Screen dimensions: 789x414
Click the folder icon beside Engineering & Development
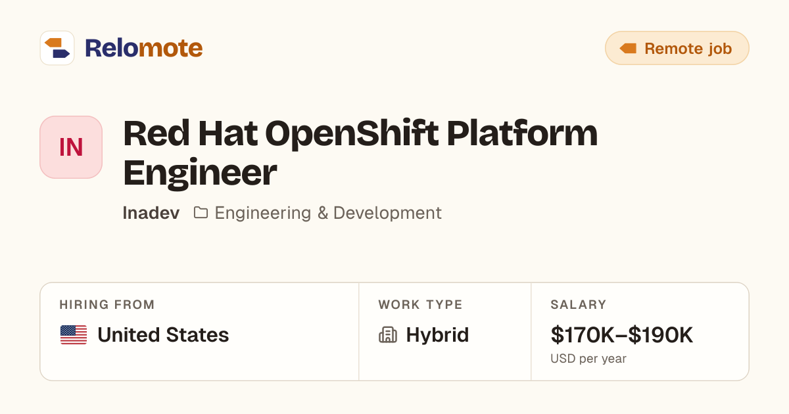pyautogui.click(x=201, y=213)
